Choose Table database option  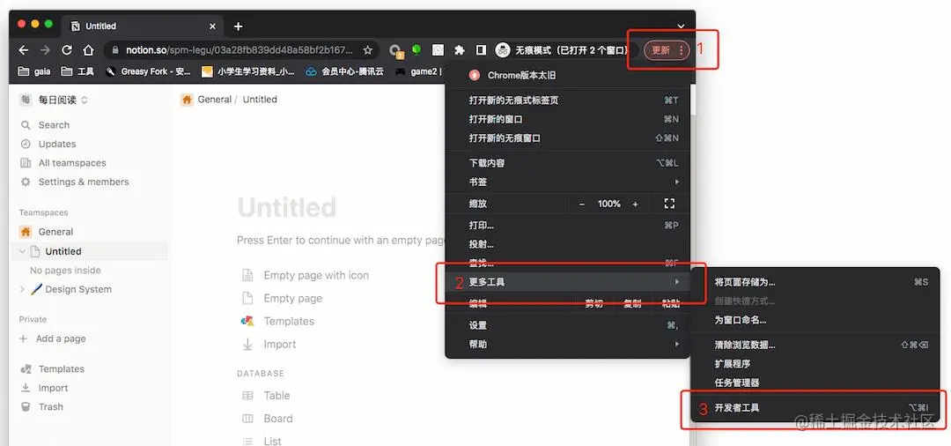(x=266, y=396)
